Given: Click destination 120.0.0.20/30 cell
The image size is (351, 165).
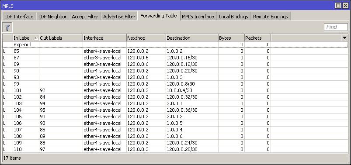Looking at the screenshot, I should tap(192, 71).
